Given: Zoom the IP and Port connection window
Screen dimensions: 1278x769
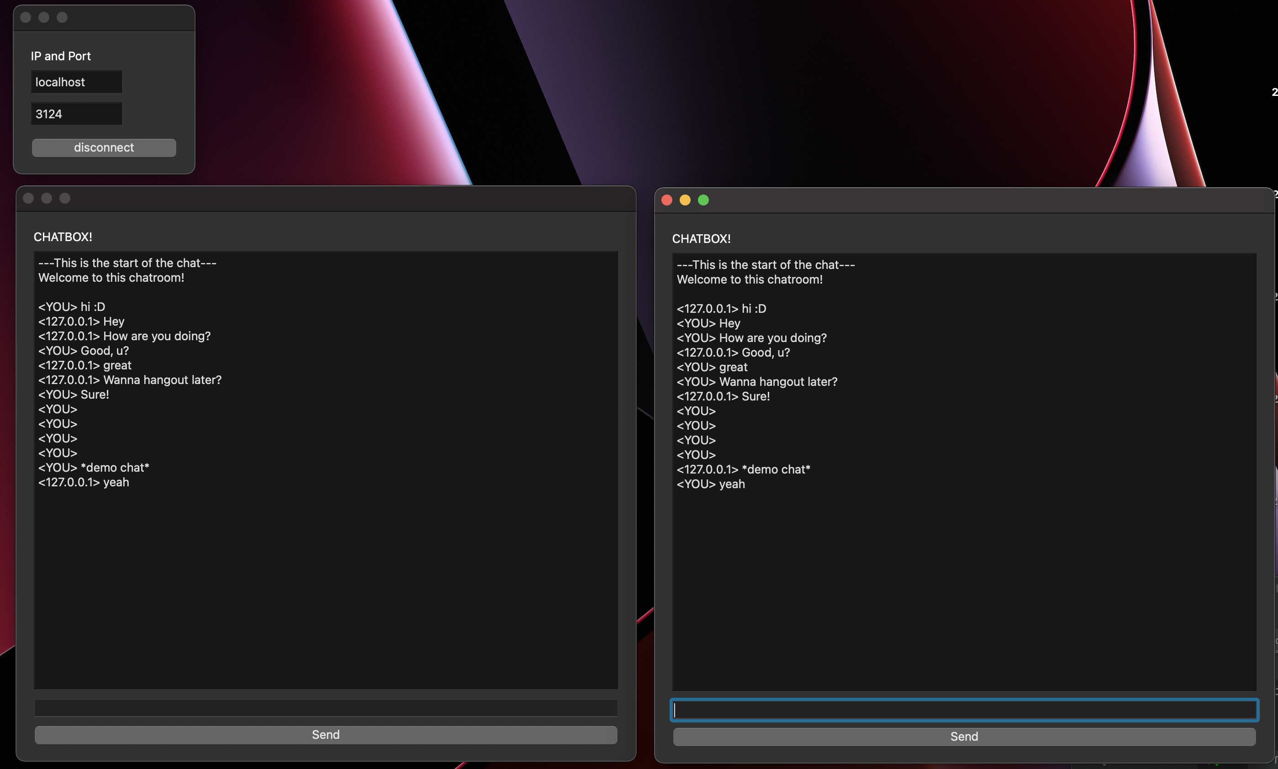Looking at the screenshot, I should pyautogui.click(x=62, y=18).
